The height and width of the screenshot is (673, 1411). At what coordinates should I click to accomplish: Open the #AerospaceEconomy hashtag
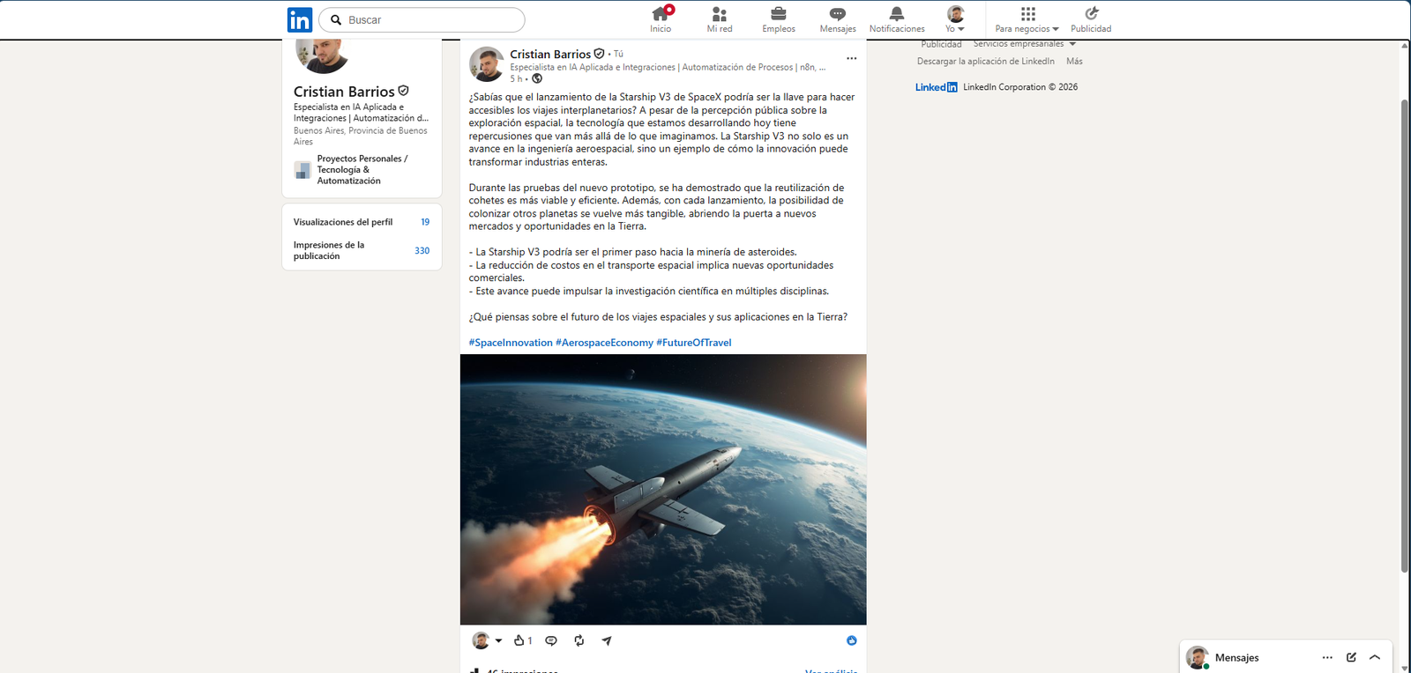pyautogui.click(x=604, y=343)
